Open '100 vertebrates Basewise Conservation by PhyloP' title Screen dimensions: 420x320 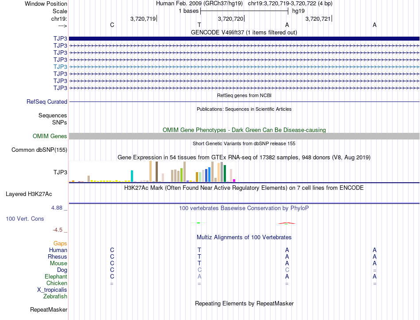pos(244,208)
